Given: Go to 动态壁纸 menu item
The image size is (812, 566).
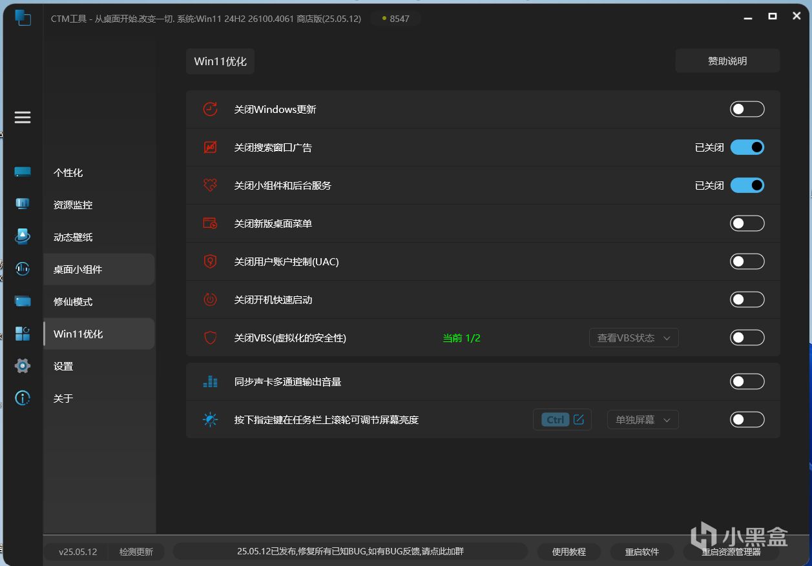Looking at the screenshot, I should (x=99, y=237).
